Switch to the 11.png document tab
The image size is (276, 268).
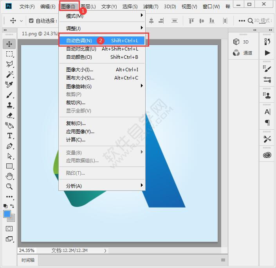click(x=37, y=34)
